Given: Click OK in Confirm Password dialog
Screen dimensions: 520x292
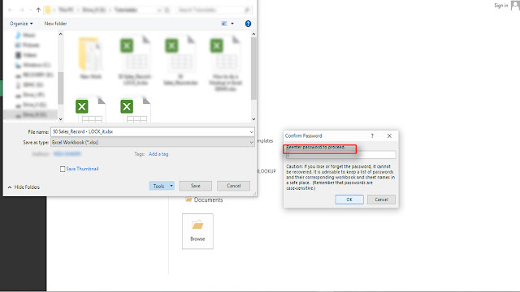Looking at the screenshot, I should pos(349,200).
